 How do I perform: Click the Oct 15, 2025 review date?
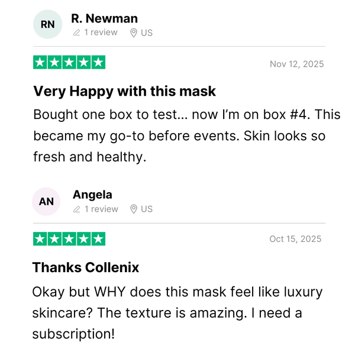coord(295,239)
